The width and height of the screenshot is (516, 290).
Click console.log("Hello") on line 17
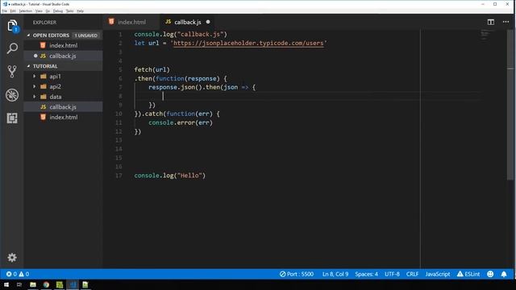point(170,176)
